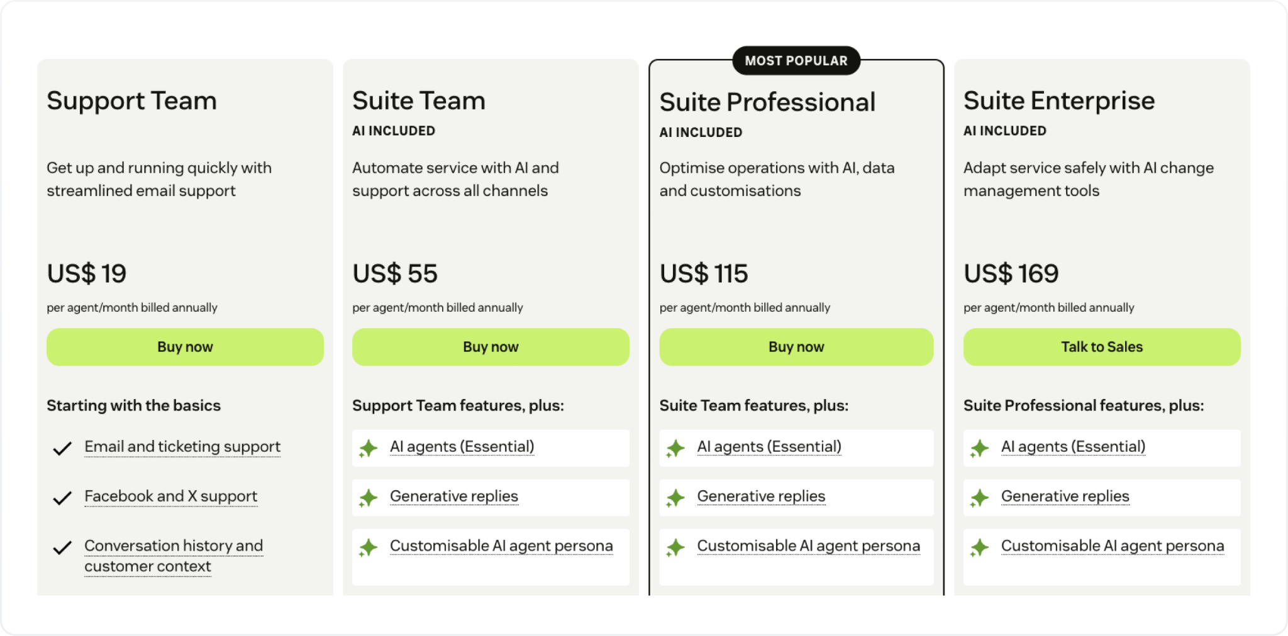
Task: Open the Facebook and X support link
Action: click(170, 496)
